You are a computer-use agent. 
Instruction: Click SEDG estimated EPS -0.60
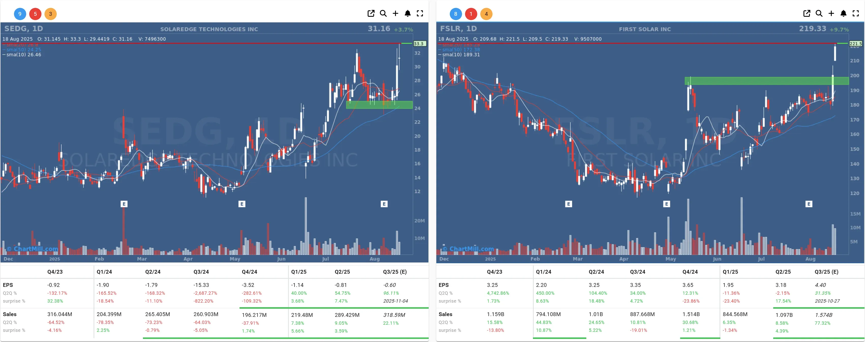[x=390, y=285]
